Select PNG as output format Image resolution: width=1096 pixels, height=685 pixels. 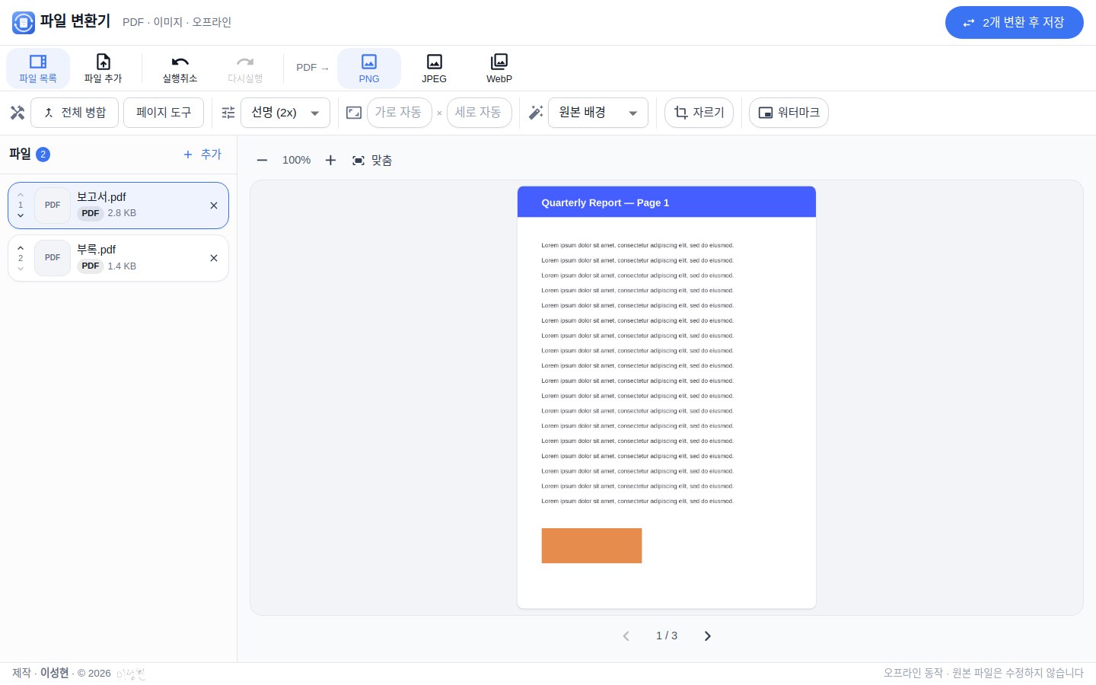pyautogui.click(x=369, y=68)
